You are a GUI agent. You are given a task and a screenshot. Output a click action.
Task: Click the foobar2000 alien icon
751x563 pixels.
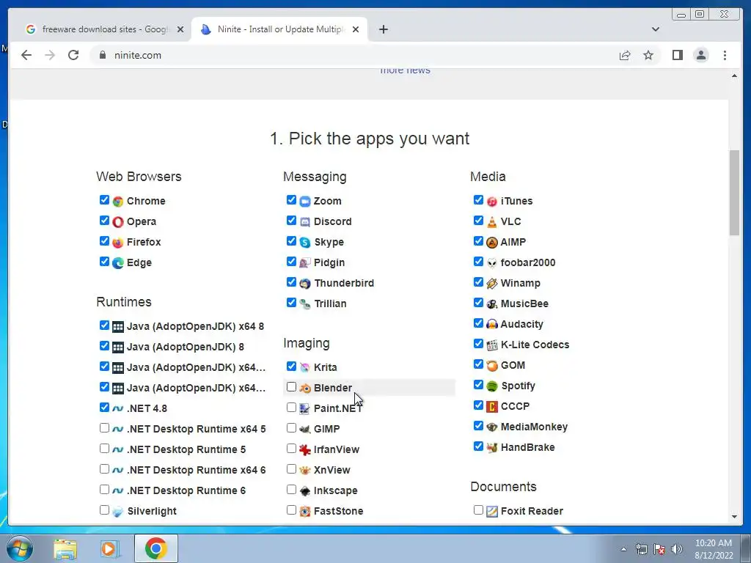[492, 263]
